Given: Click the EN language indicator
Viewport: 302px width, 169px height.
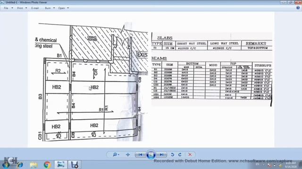Looking at the screenshot, I should click(258, 165).
